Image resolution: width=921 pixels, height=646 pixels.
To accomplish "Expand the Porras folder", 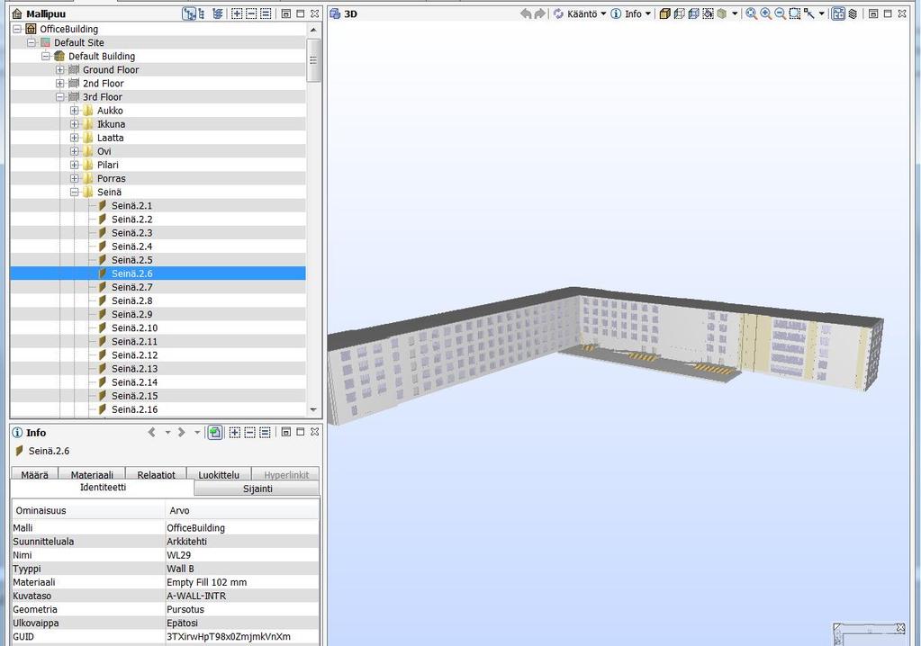I will [x=74, y=178].
